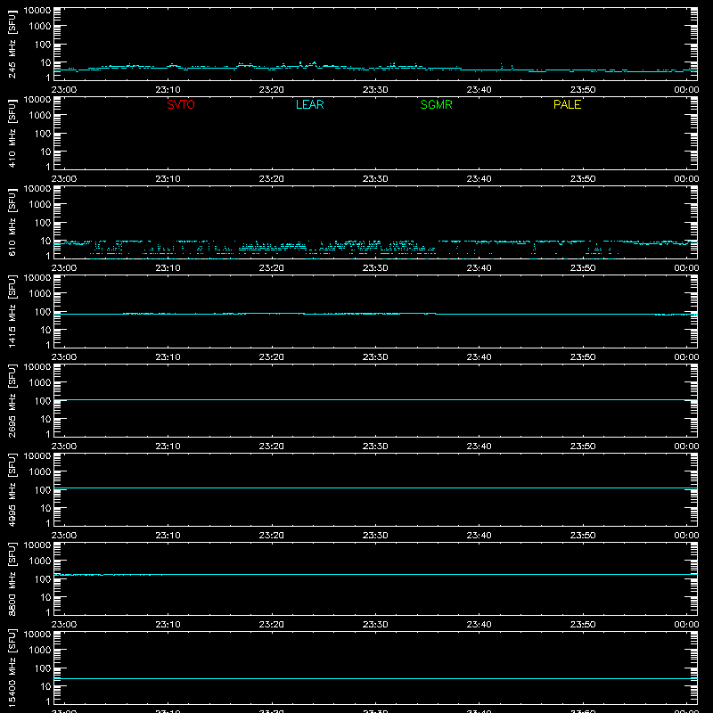Click 23:50 tick label below 610 MHz panel
Viewport: 713px width, 713px height.
coord(583,268)
